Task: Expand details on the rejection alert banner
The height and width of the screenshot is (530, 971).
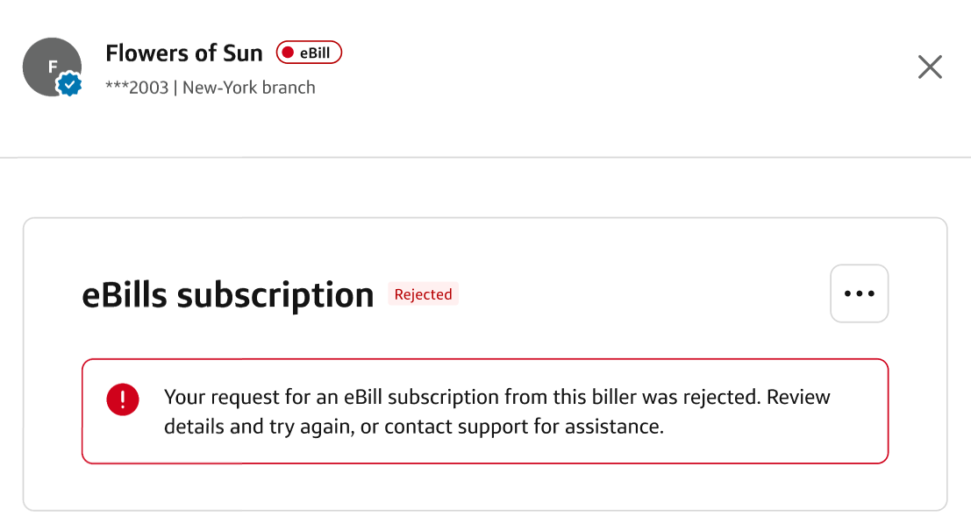Action: (x=486, y=411)
